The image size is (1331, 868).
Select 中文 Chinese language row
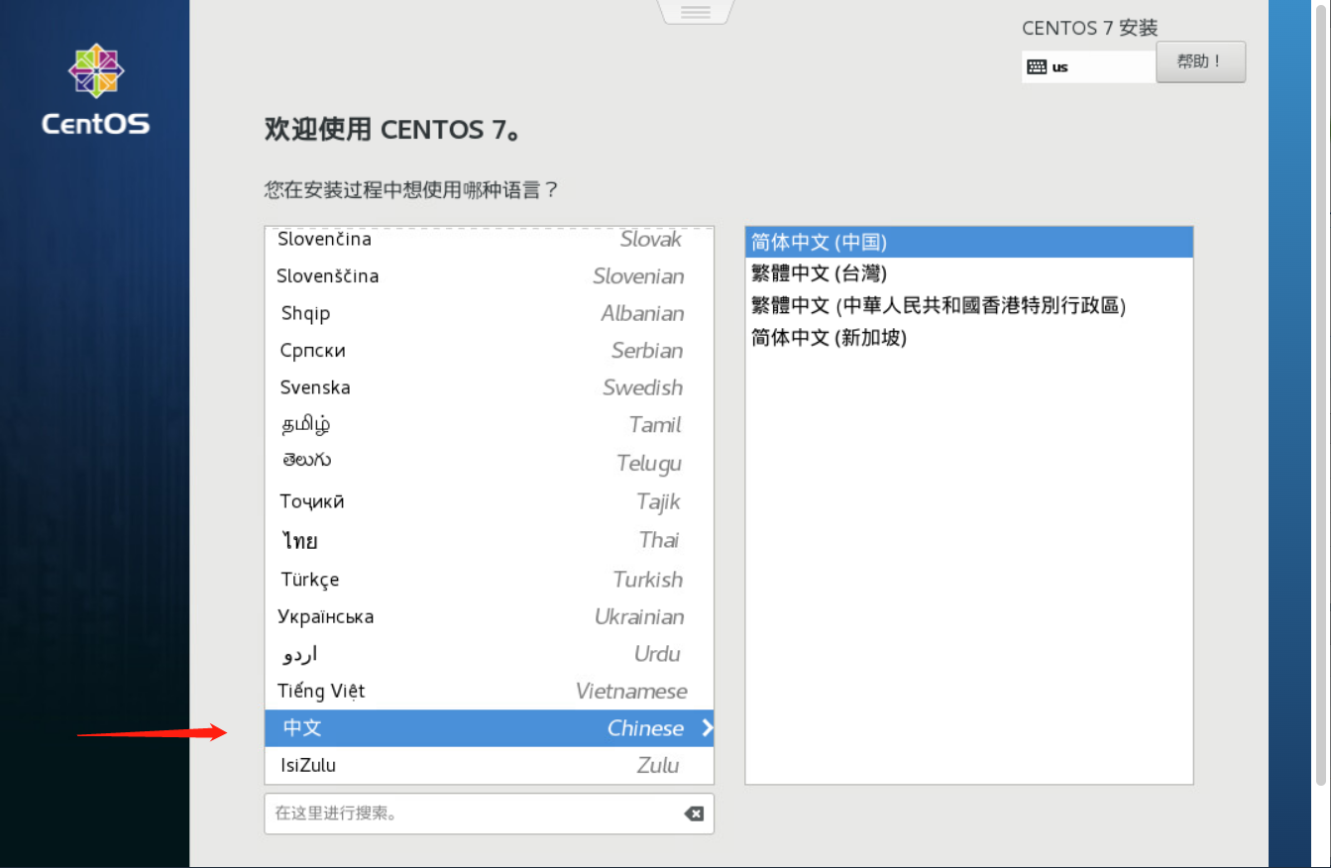point(489,728)
